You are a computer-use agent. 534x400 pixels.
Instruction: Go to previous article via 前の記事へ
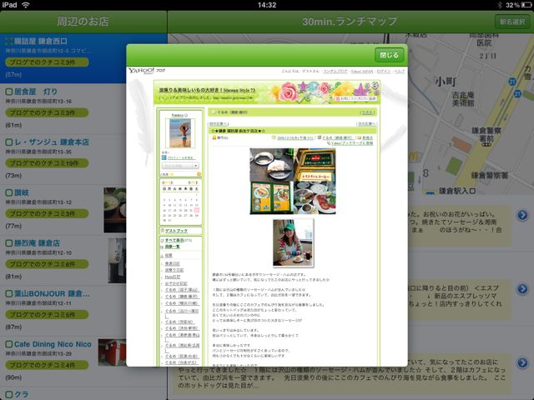pos(219,124)
